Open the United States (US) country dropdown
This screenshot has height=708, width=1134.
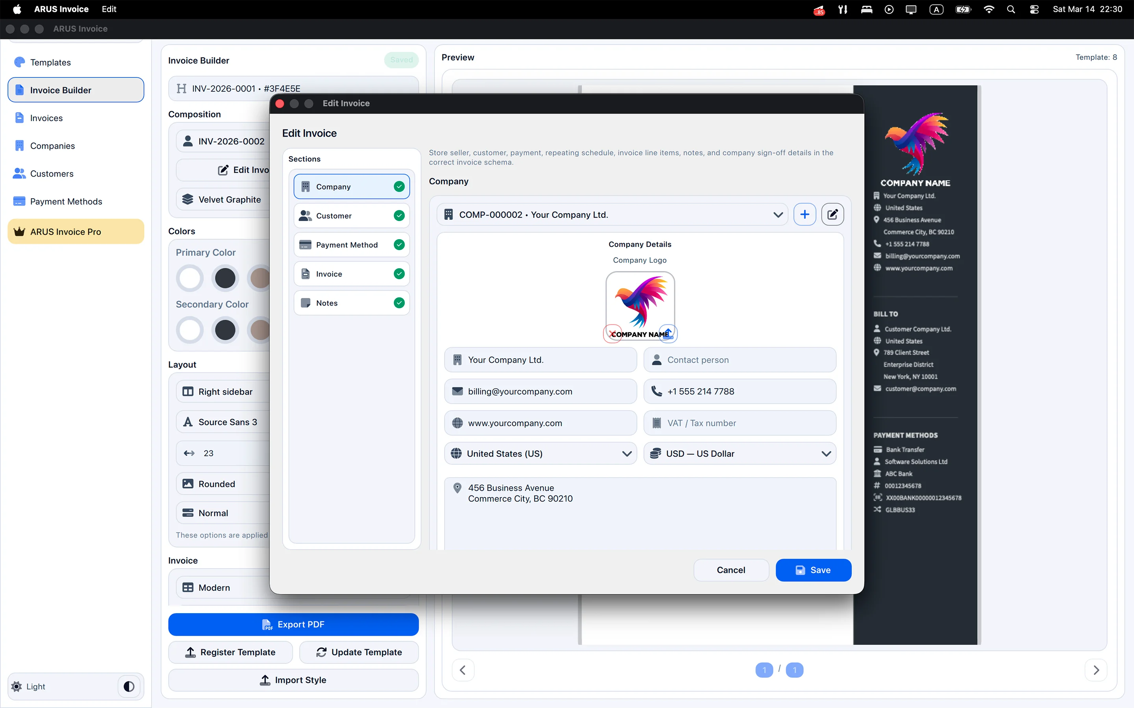626,453
